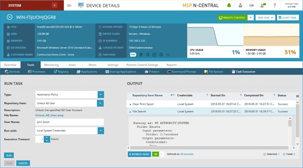Image resolution: width=303 pixels, height=168 pixels.
Task: Decrease Execution Timeout with down arrow
Action: click(x=47, y=141)
